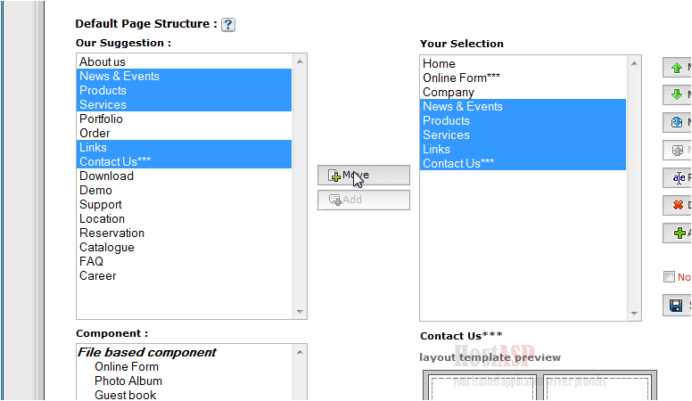
Task: Select Photo Album component
Action: pos(128,381)
